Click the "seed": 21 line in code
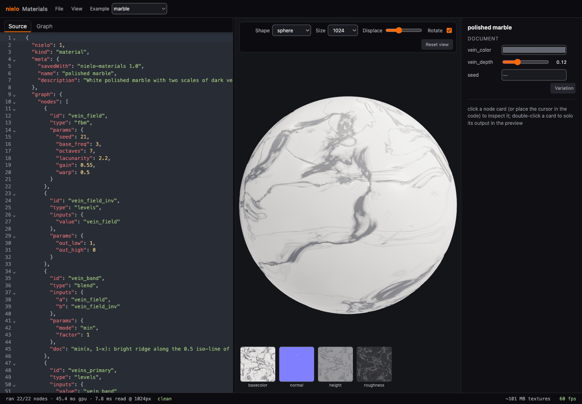Viewport: 582px width, 404px height. point(73,137)
